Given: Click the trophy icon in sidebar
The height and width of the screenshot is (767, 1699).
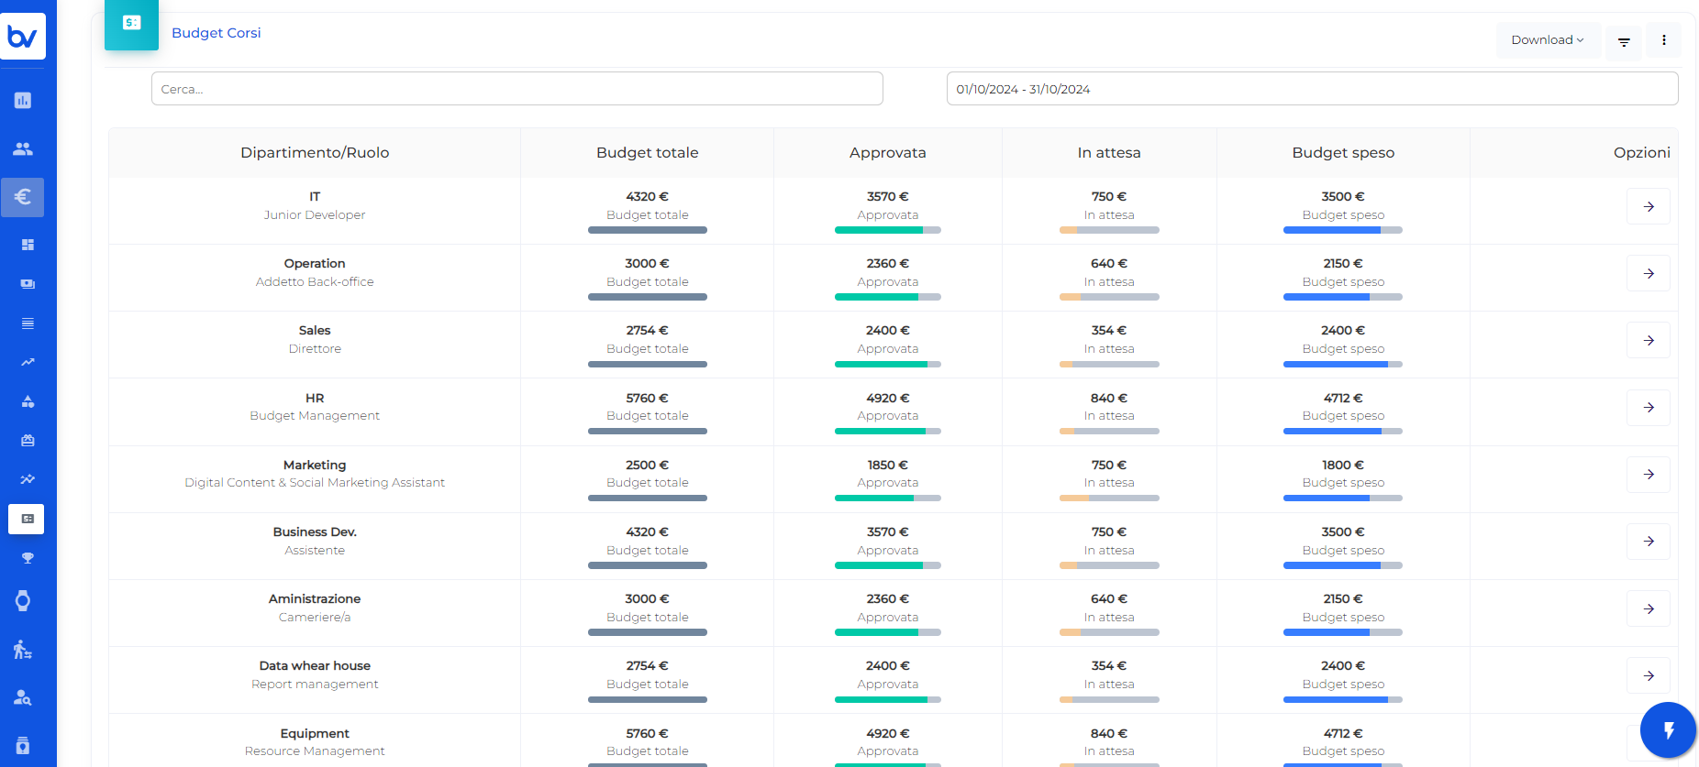Looking at the screenshot, I should [x=28, y=558].
